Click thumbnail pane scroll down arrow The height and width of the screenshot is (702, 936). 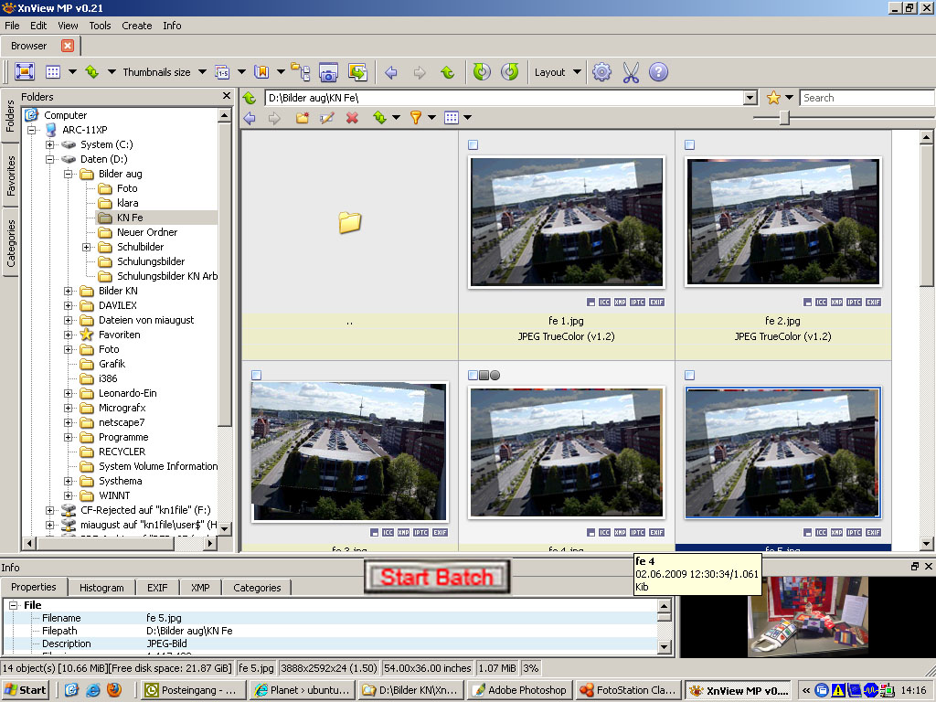click(926, 543)
